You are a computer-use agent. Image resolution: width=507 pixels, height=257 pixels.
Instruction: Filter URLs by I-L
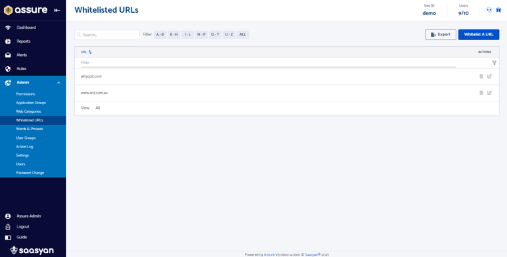pyautogui.click(x=187, y=35)
